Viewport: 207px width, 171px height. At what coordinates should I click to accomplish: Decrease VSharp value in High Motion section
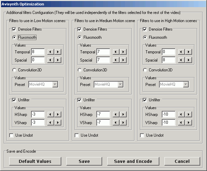[x=181, y=122]
